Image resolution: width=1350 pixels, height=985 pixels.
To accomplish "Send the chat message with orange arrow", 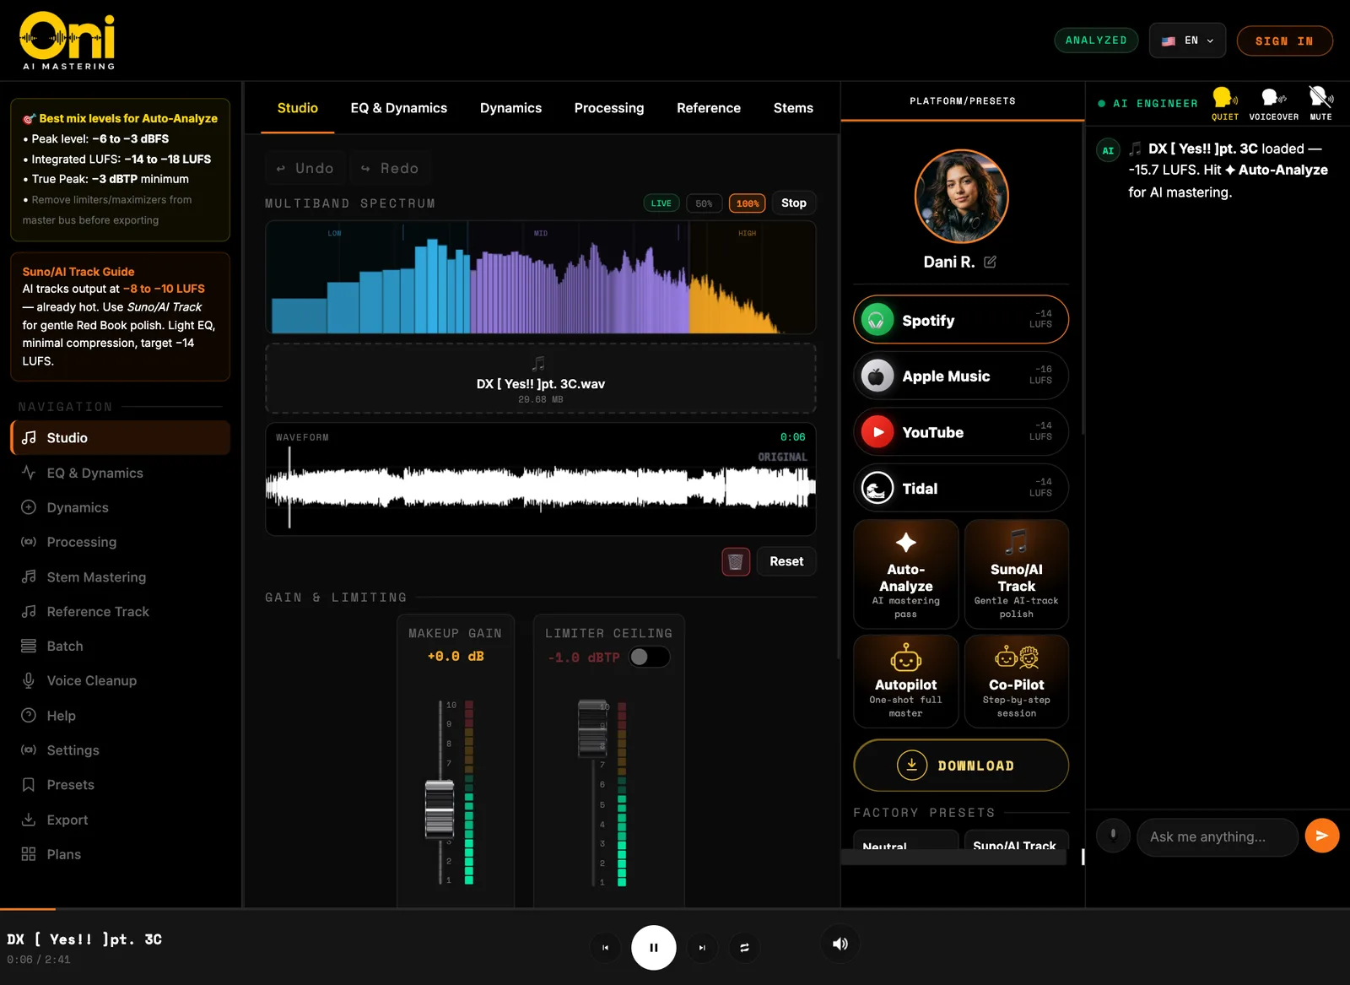I will point(1321,836).
